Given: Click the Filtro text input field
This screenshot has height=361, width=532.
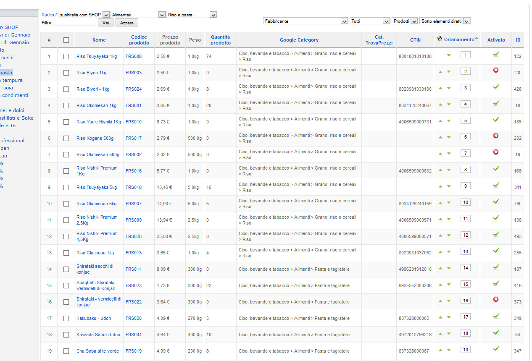Looking at the screenshot, I should point(75,23).
